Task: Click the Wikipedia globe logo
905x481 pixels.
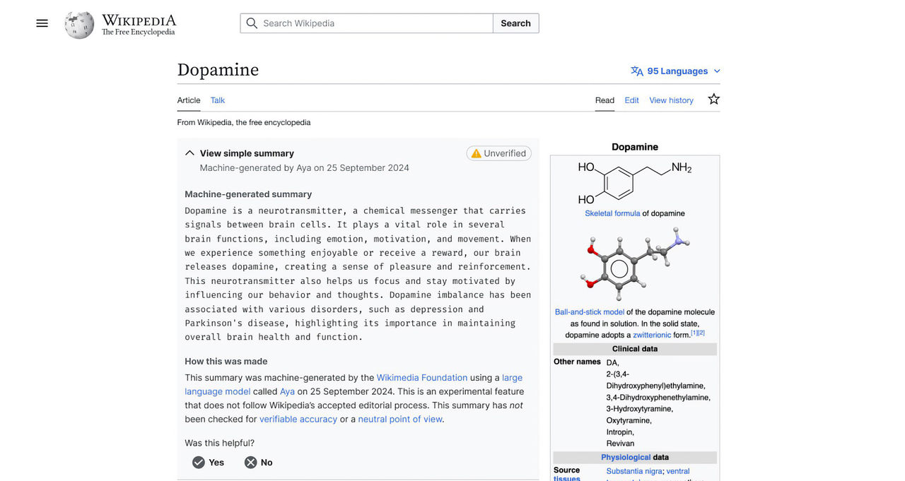Action: (x=78, y=24)
